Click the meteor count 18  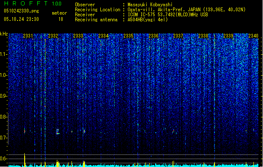pyautogui.click(x=61, y=19)
